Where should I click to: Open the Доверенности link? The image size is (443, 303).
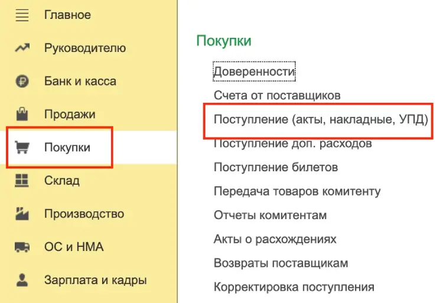point(254,72)
